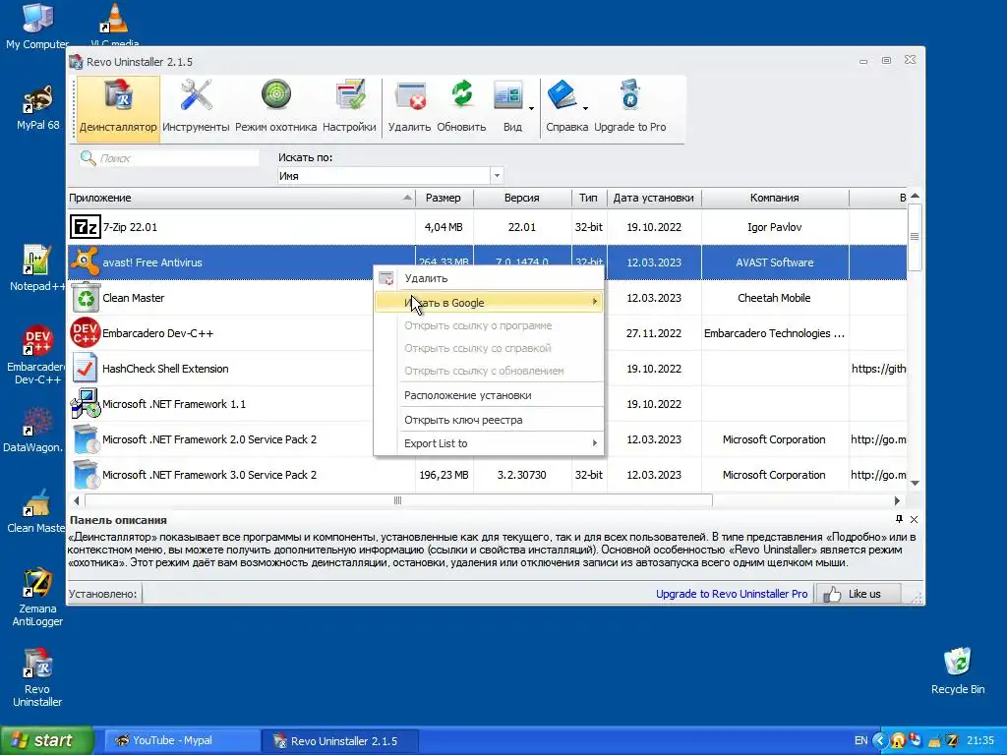
Task: Select the 7-Zip 22.01 icon
Action: pyautogui.click(x=85, y=227)
